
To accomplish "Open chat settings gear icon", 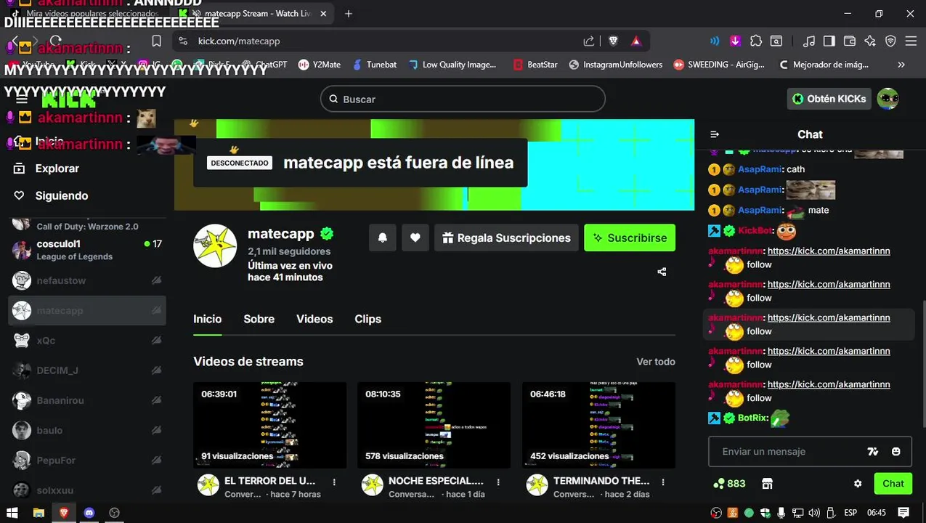I will pos(858,484).
